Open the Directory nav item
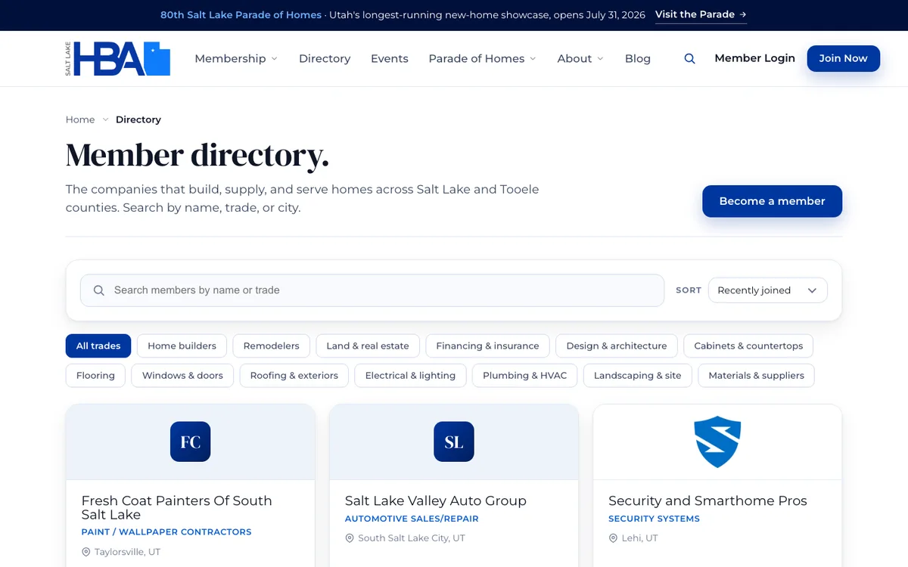Viewport: 908px width, 567px height. point(325,58)
